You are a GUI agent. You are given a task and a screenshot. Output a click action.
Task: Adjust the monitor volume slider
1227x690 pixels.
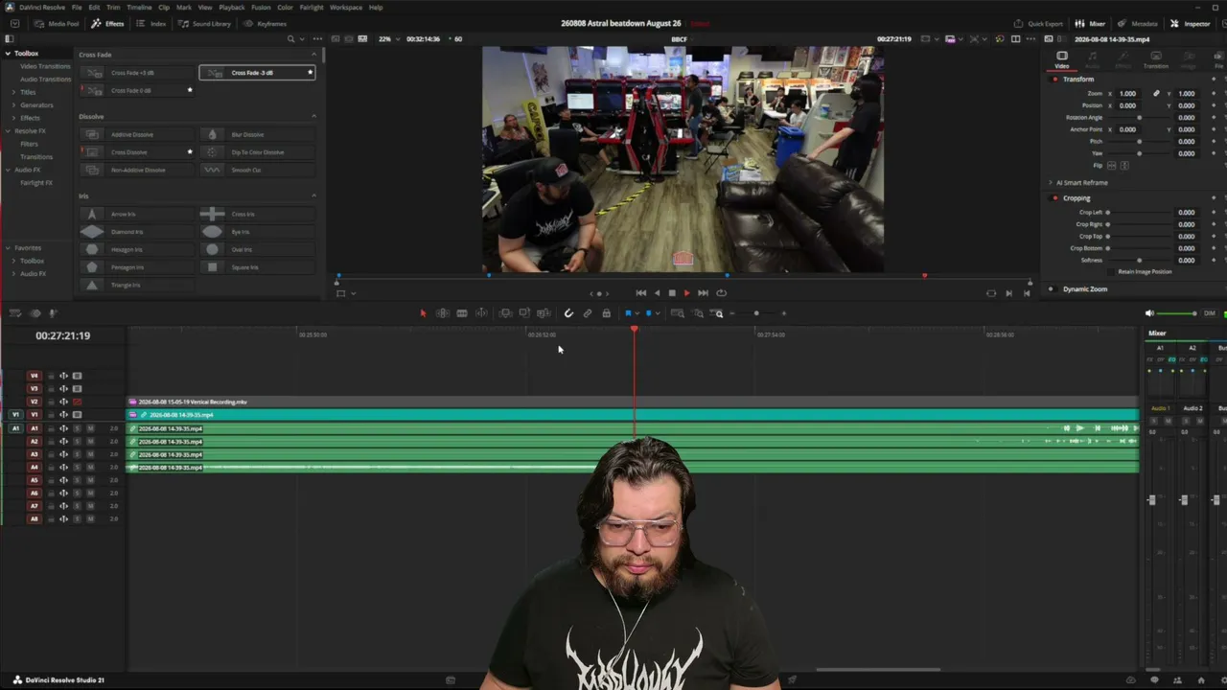click(1178, 313)
